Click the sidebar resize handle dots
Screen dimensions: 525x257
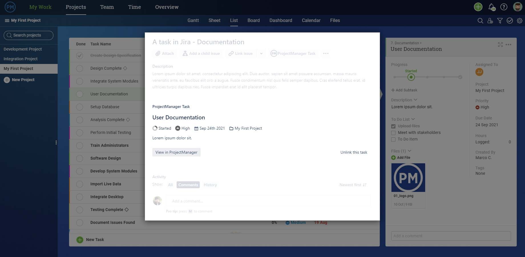pyautogui.click(x=56, y=142)
